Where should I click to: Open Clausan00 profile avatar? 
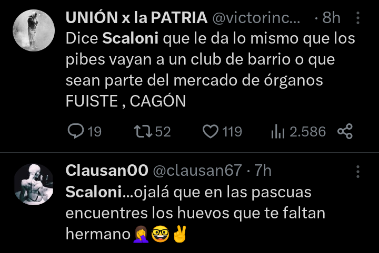[x=34, y=184]
